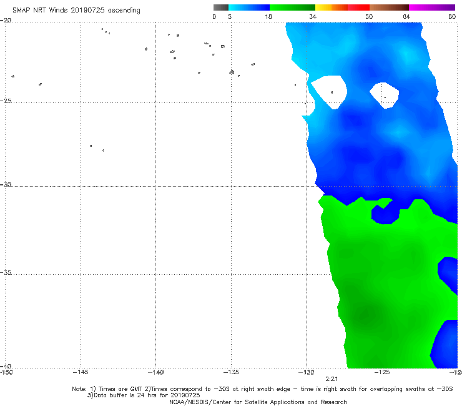Viewport: 462px width, 406px height.
Task: Click the yellow-red 34-50 colorbar segment
Action: tap(342, 7)
